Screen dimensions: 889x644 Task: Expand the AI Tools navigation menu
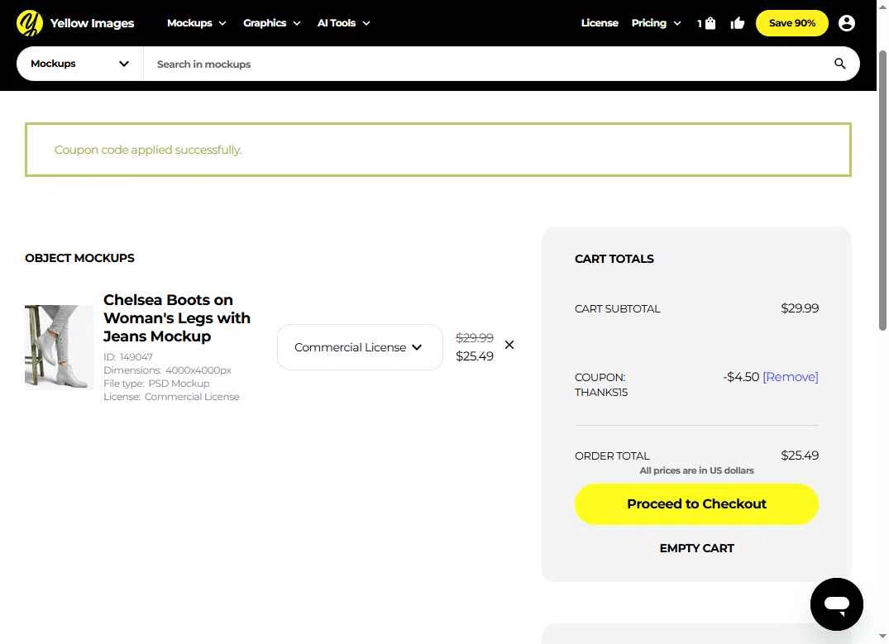(x=343, y=23)
